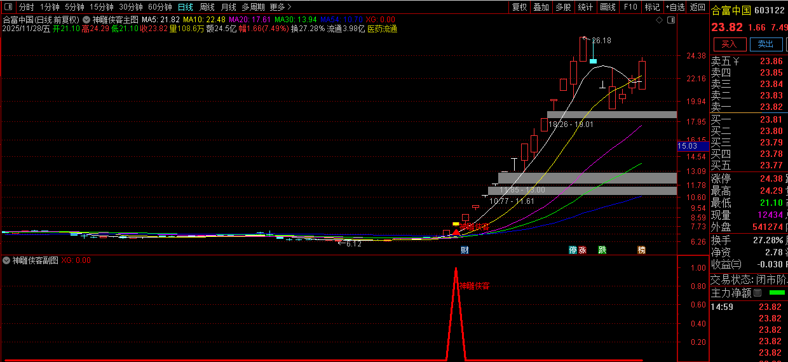
Task: Add stock via +自选 button
Action: [675, 7]
